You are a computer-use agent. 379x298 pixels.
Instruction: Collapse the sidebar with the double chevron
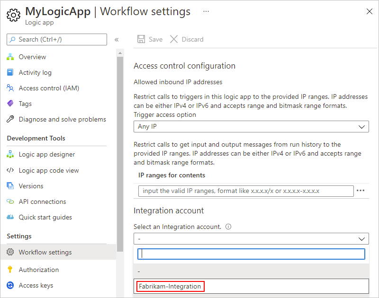117,40
